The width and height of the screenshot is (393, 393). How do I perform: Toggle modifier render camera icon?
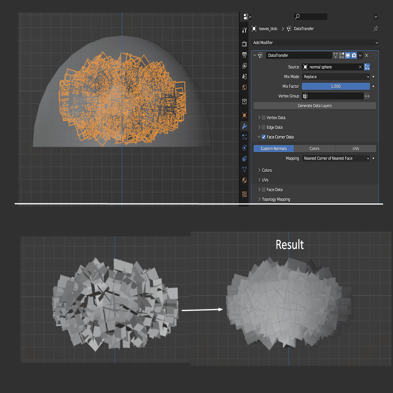[354, 55]
